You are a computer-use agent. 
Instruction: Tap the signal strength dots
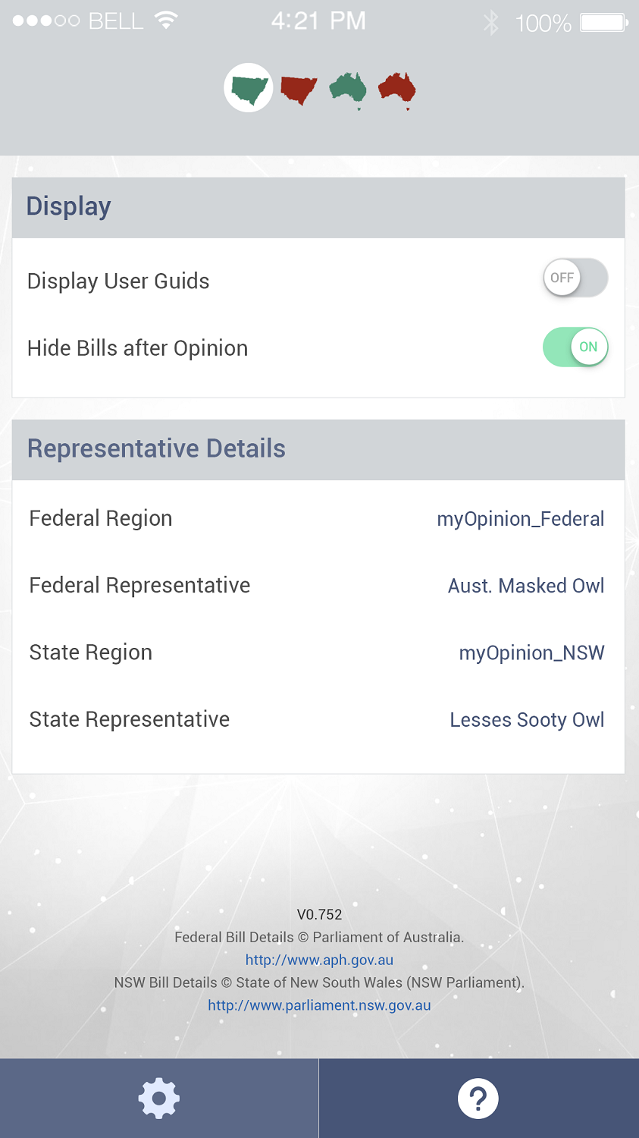(45, 21)
